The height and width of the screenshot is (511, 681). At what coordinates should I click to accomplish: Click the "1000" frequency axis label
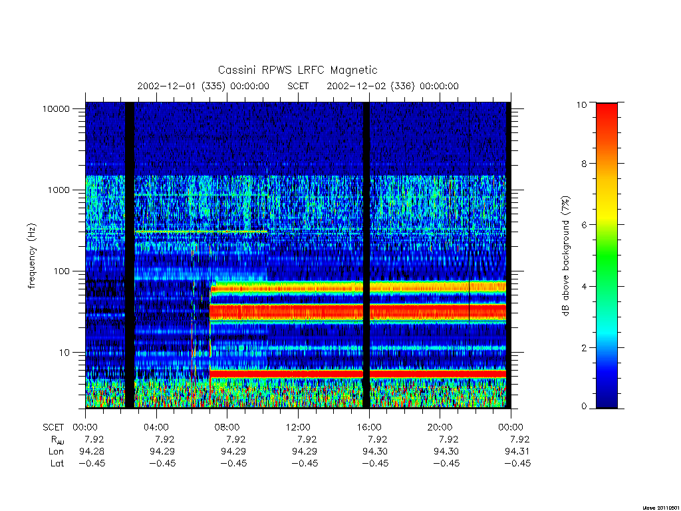[x=59, y=190]
